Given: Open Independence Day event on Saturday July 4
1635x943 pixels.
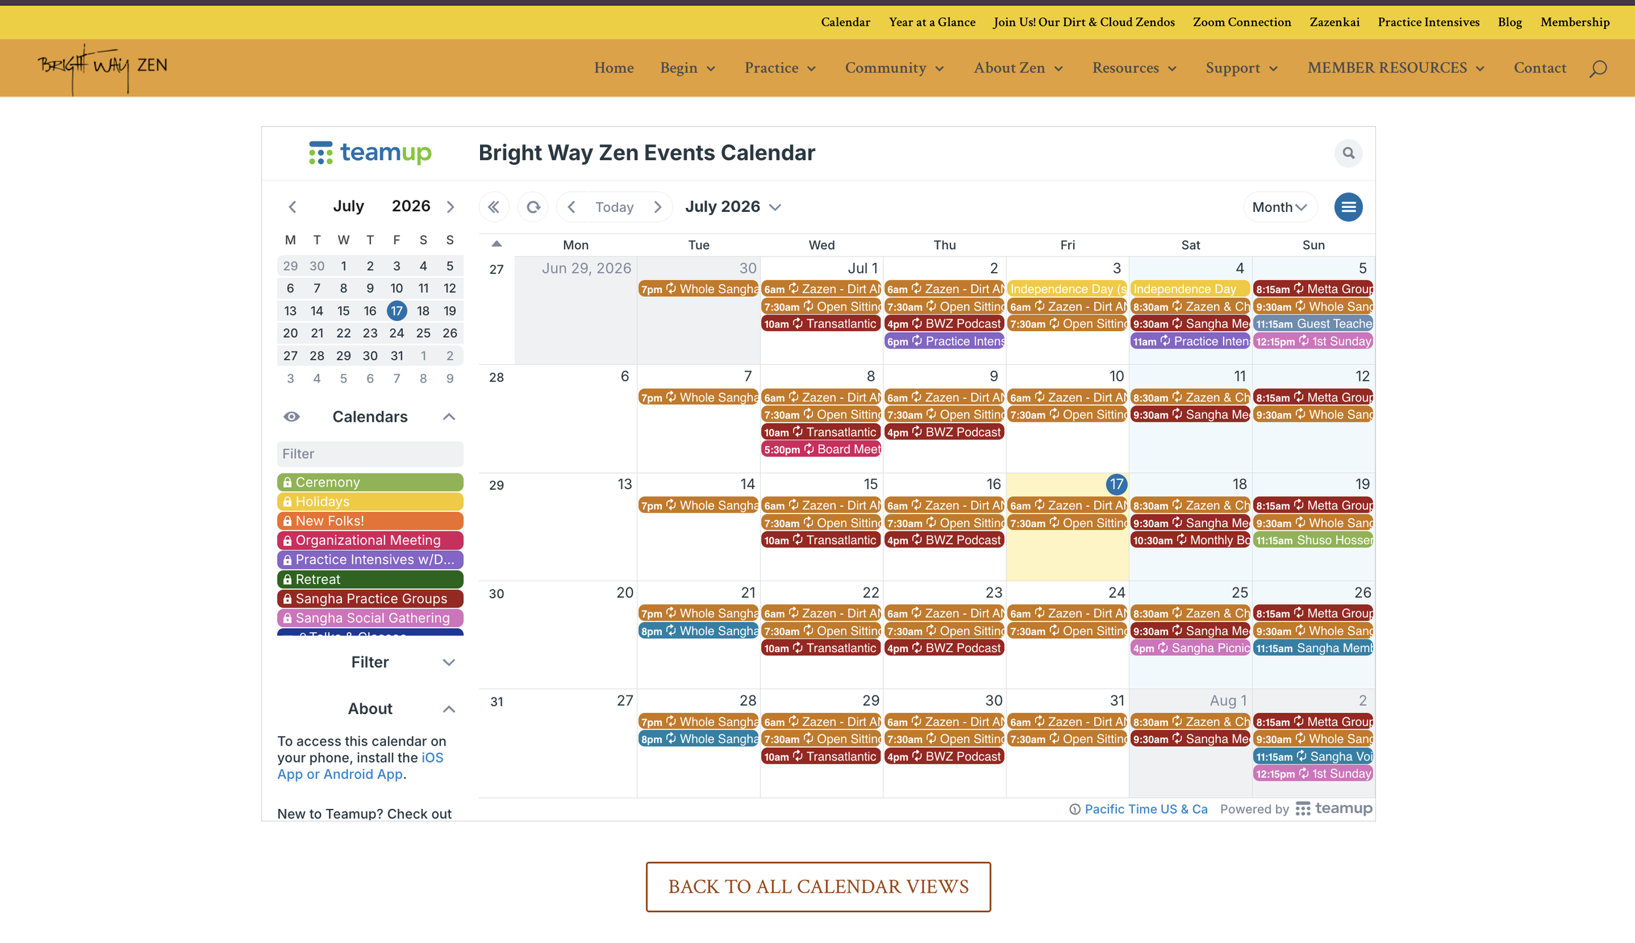Looking at the screenshot, I should pyautogui.click(x=1190, y=289).
